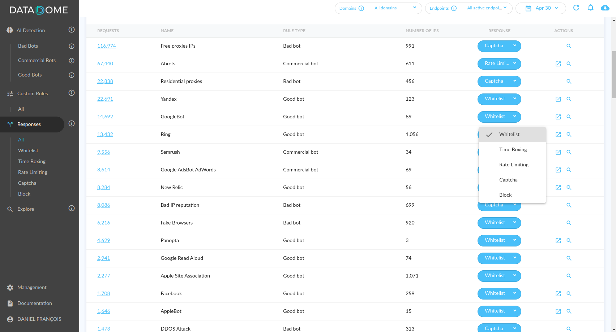616x332 pixels.
Task: Open info icon beside Responses
Action: click(x=72, y=123)
